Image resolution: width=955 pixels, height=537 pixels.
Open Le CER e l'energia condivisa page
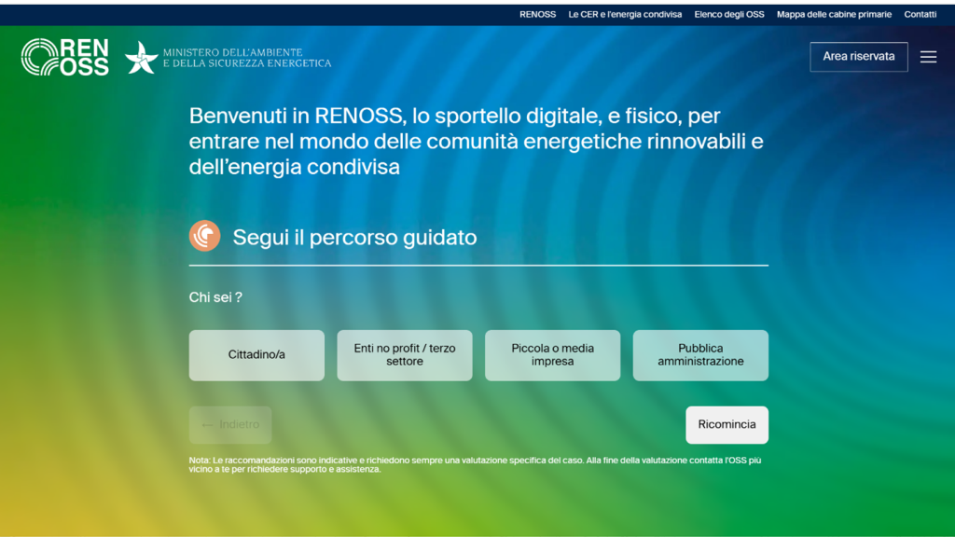(625, 15)
